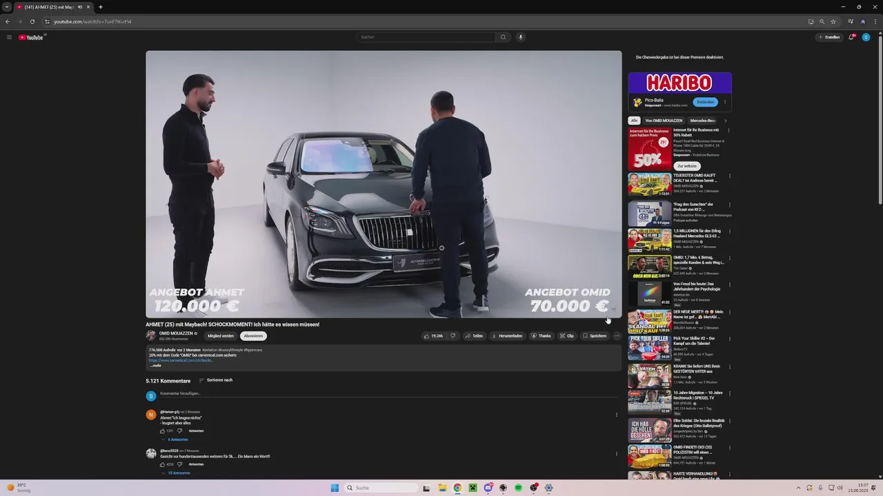Viewport: 883px width, 496px height.
Task: Open 10 Jahre Migration SPIEGEL TV video
Action: 649,402
